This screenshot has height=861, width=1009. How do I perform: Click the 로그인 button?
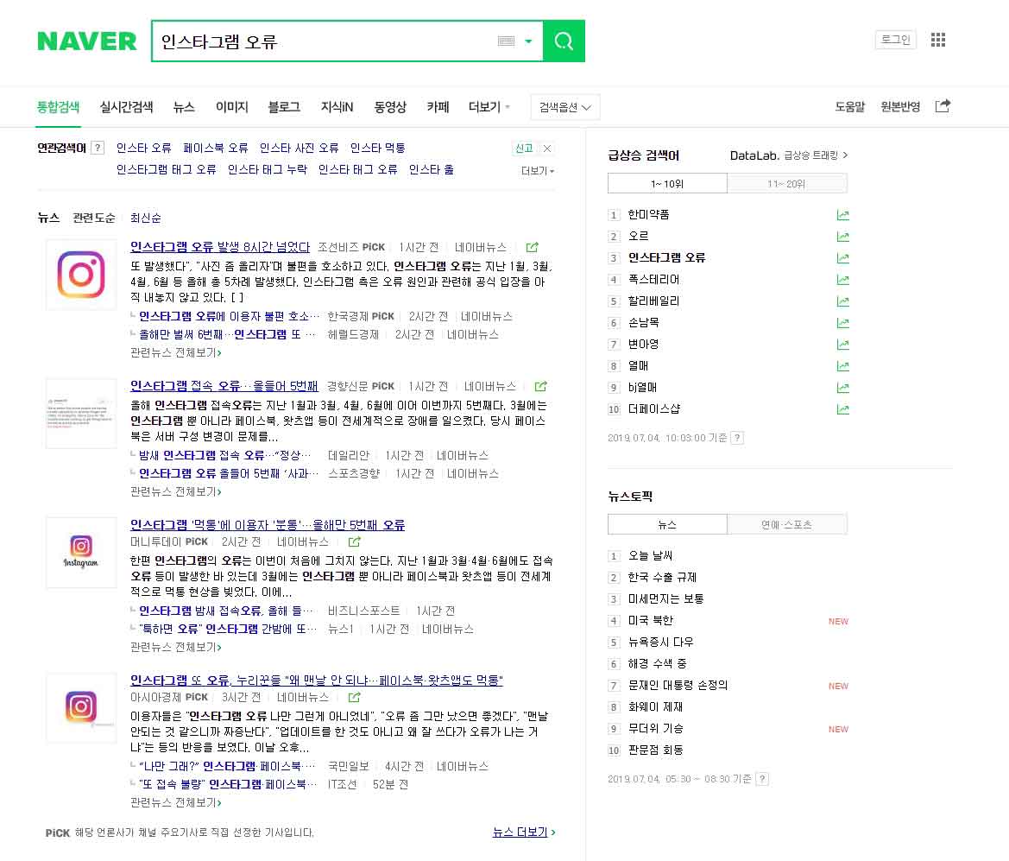(x=895, y=40)
